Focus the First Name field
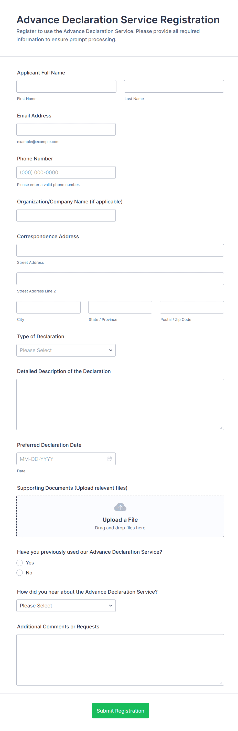The image size is (238, 731). point(66,86)
